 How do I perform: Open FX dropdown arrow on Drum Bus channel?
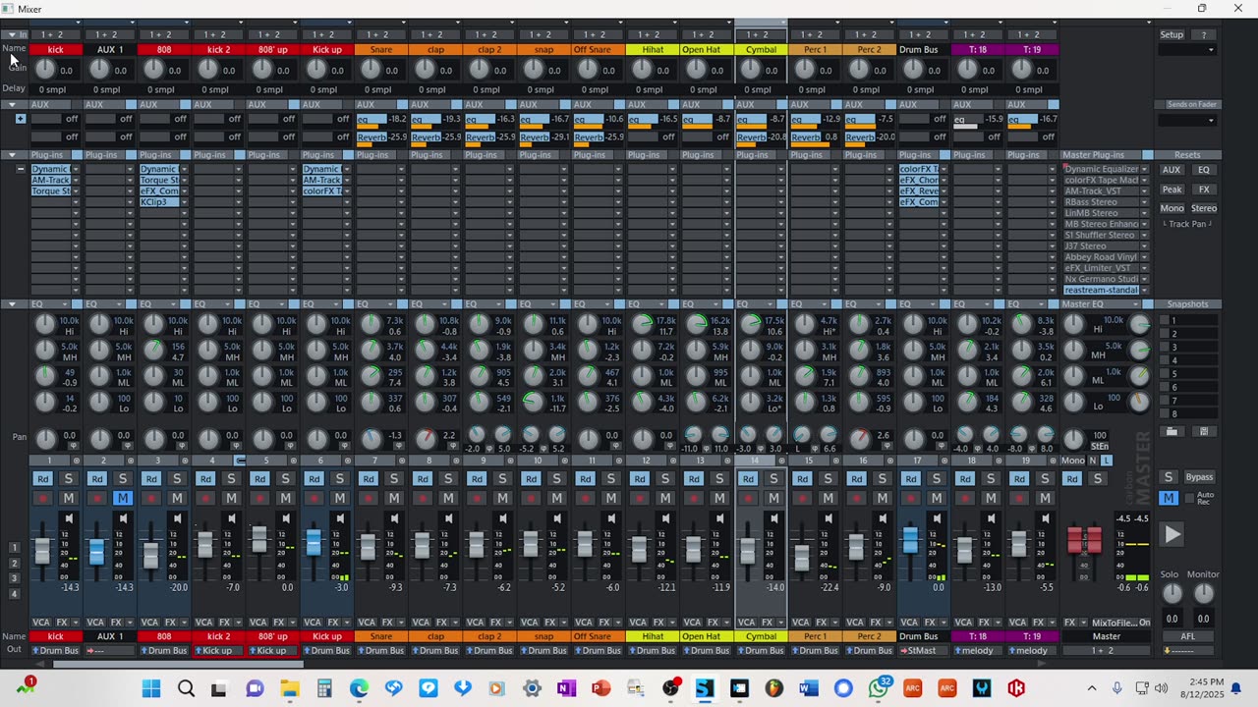943,623
